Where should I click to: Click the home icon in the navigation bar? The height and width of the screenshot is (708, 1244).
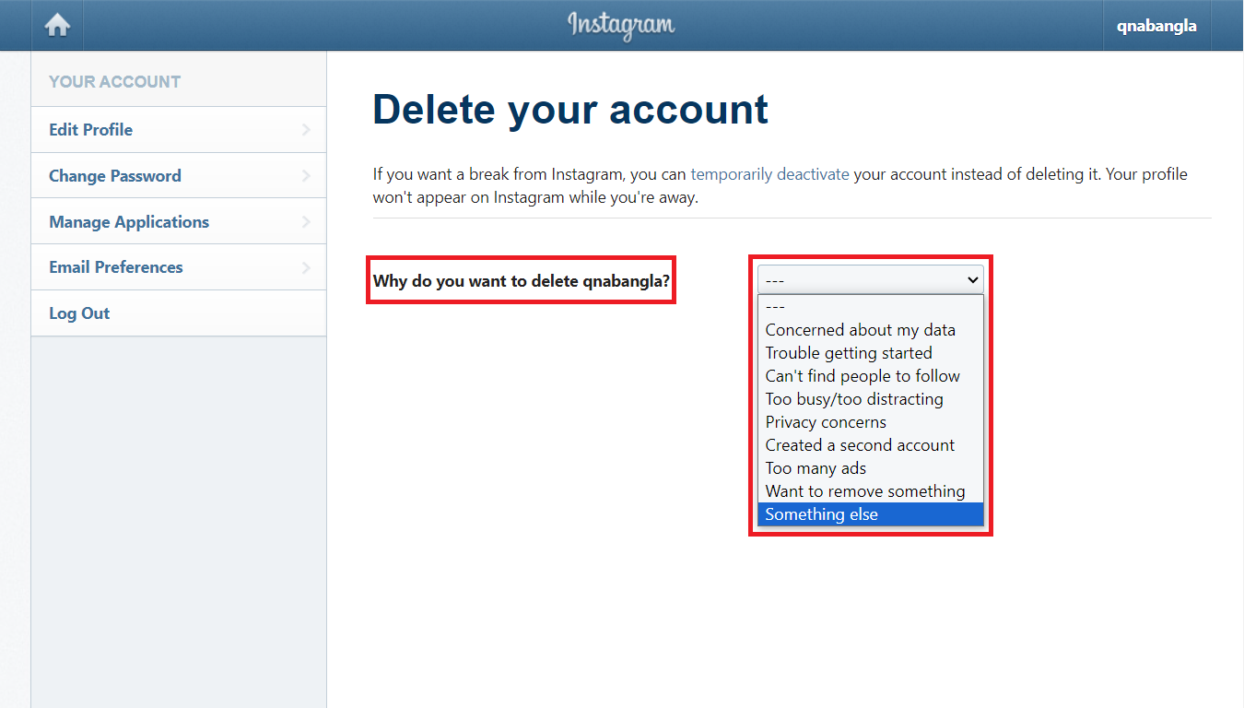[x=57, y=25]
